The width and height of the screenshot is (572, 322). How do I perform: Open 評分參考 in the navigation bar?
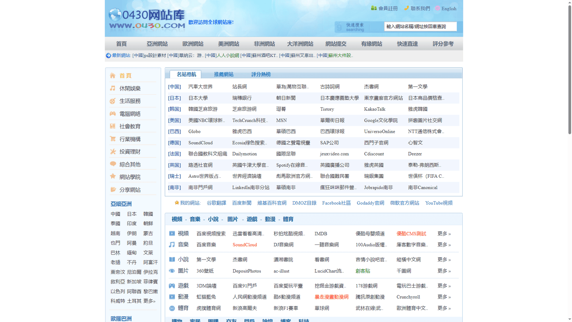tap(443, 44)
